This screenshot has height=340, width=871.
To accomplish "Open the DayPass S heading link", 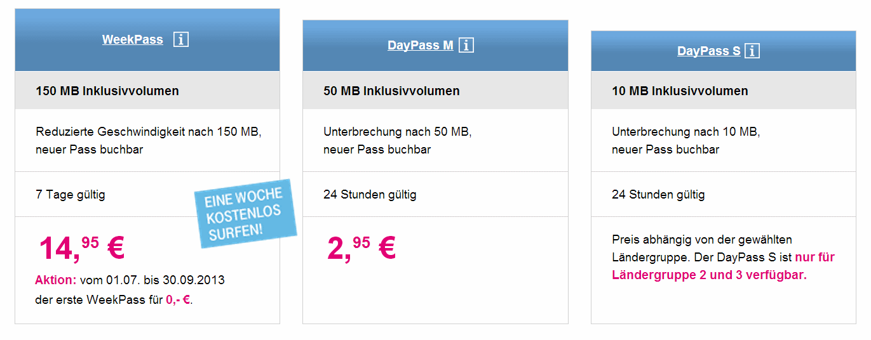I will 709,51.
